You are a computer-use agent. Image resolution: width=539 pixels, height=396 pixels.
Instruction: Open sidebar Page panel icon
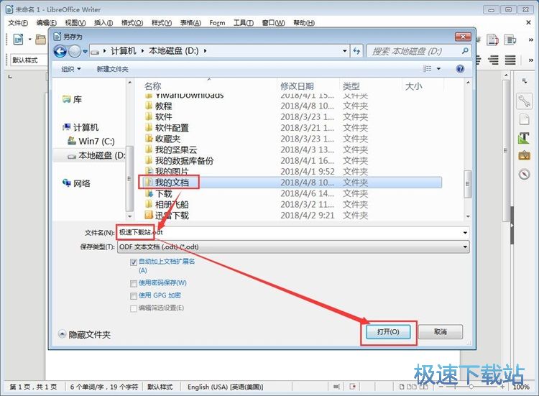[x=524, y=119]
